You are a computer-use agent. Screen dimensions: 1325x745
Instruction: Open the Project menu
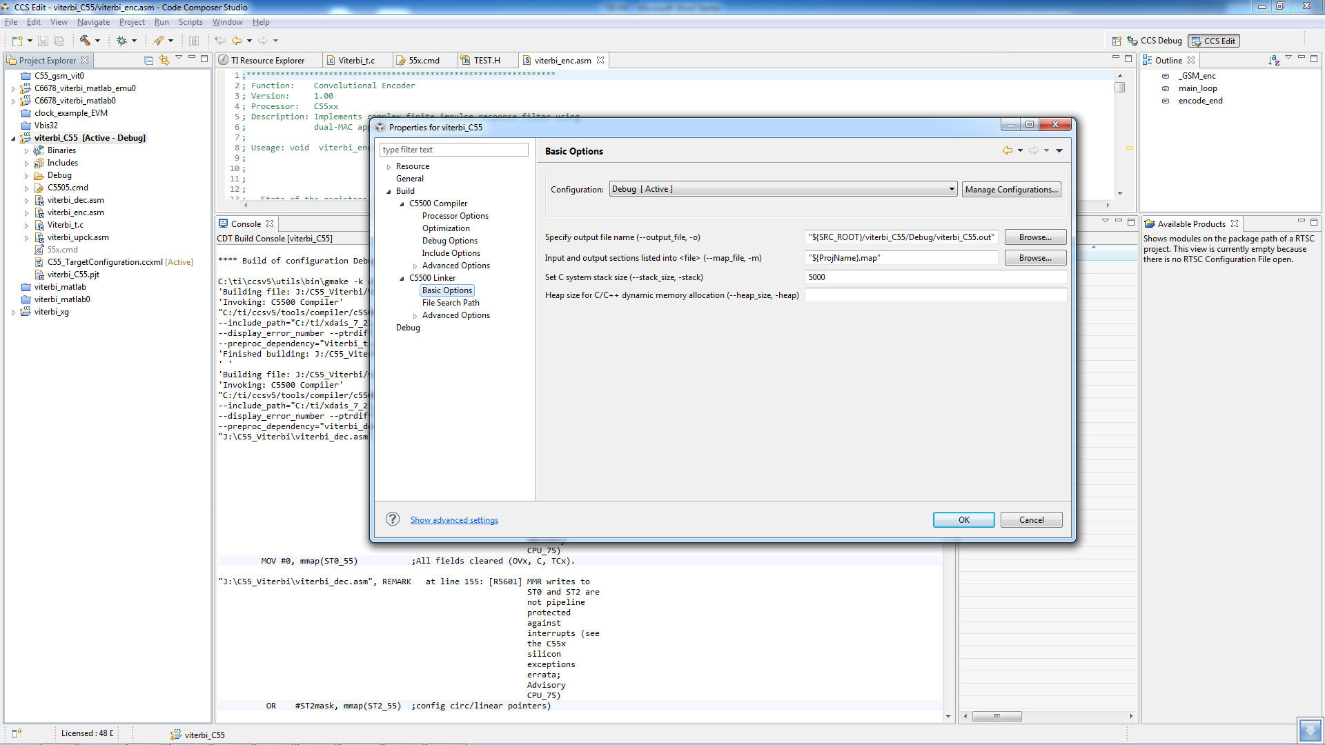tap(131, 22)
